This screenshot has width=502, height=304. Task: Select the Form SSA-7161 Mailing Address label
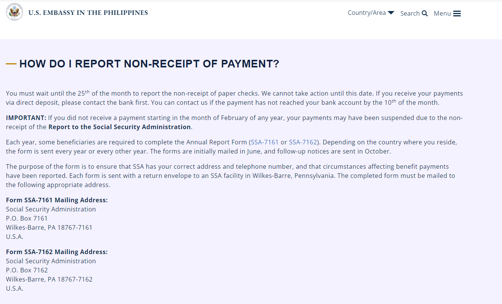coord(57,200)
